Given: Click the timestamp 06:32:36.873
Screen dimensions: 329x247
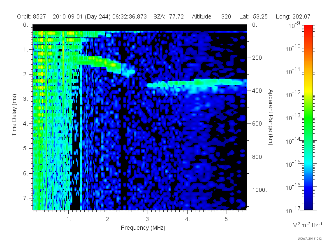Looking at the screenshot, I should pyautogui.click(x=130, y=16).
